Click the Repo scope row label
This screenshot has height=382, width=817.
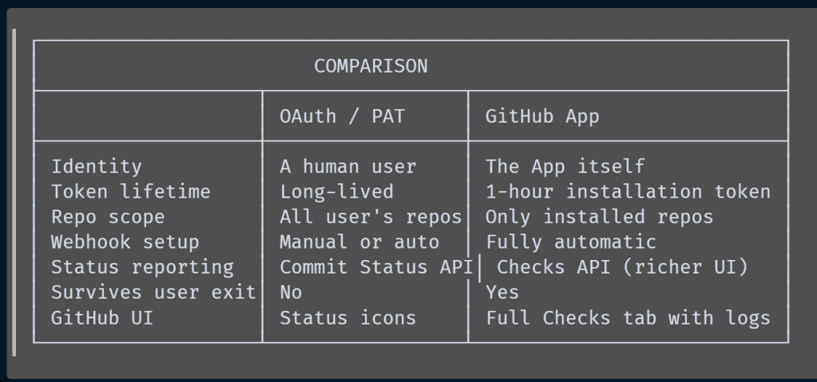tap(108, 217)
